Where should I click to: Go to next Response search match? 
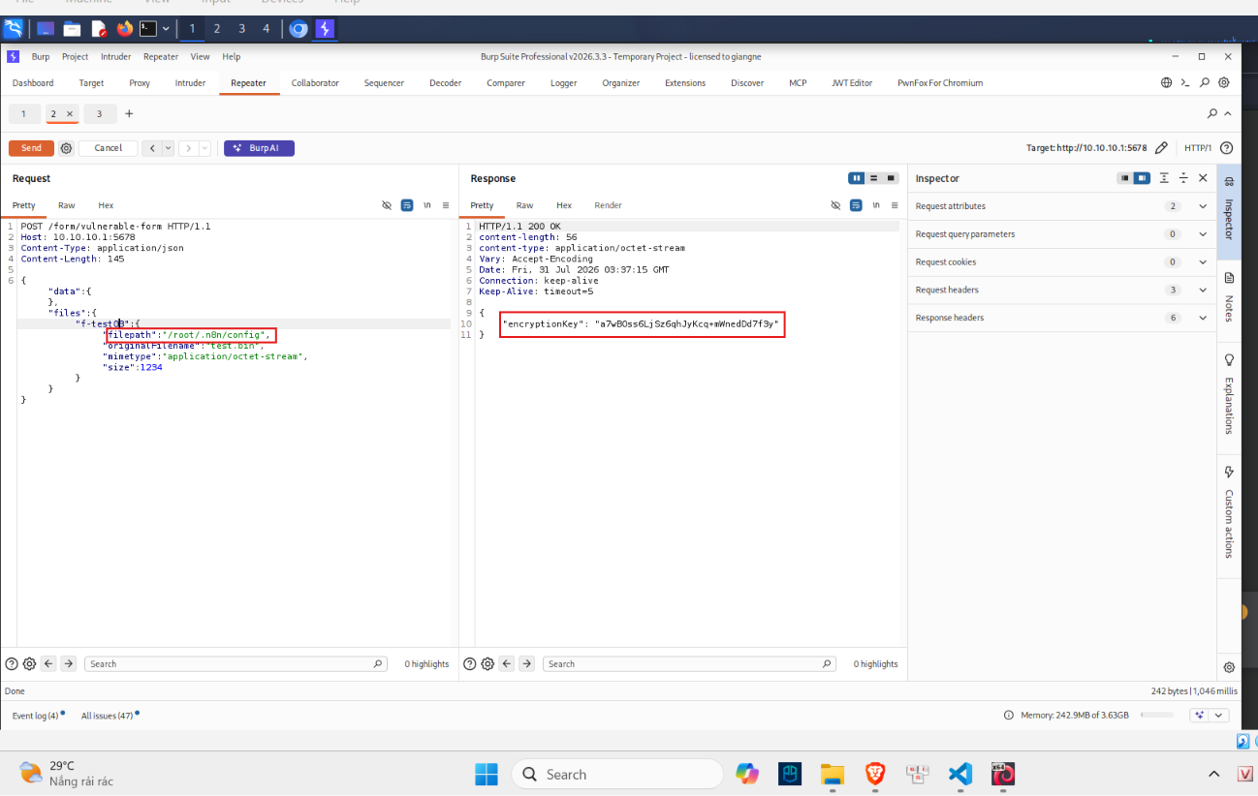526,664
